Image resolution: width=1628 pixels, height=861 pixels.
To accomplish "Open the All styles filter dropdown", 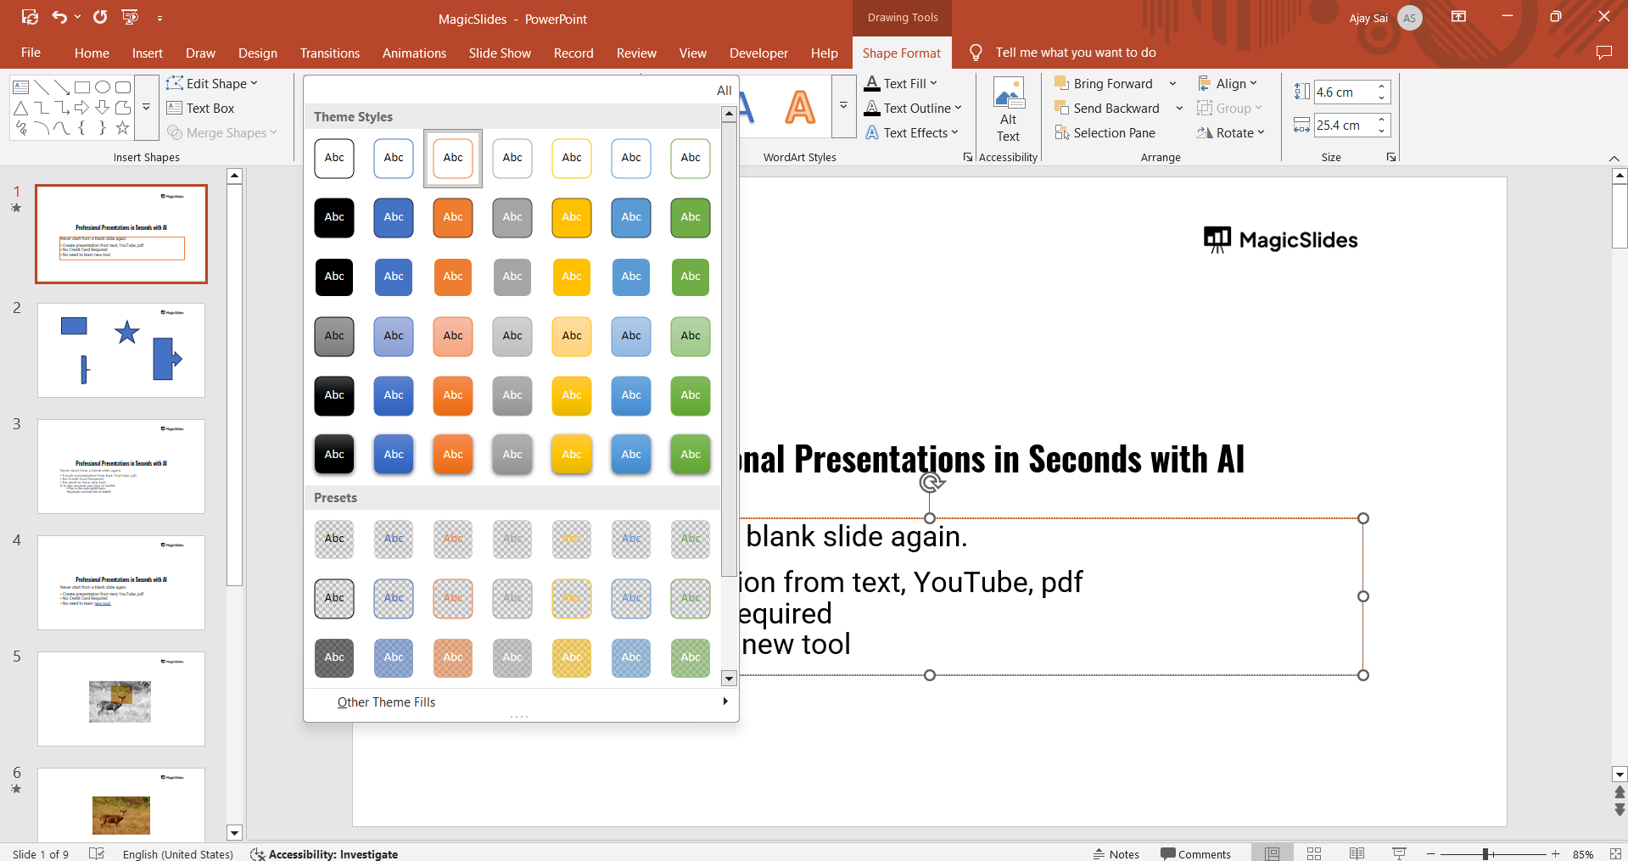I will coord(724,90).
